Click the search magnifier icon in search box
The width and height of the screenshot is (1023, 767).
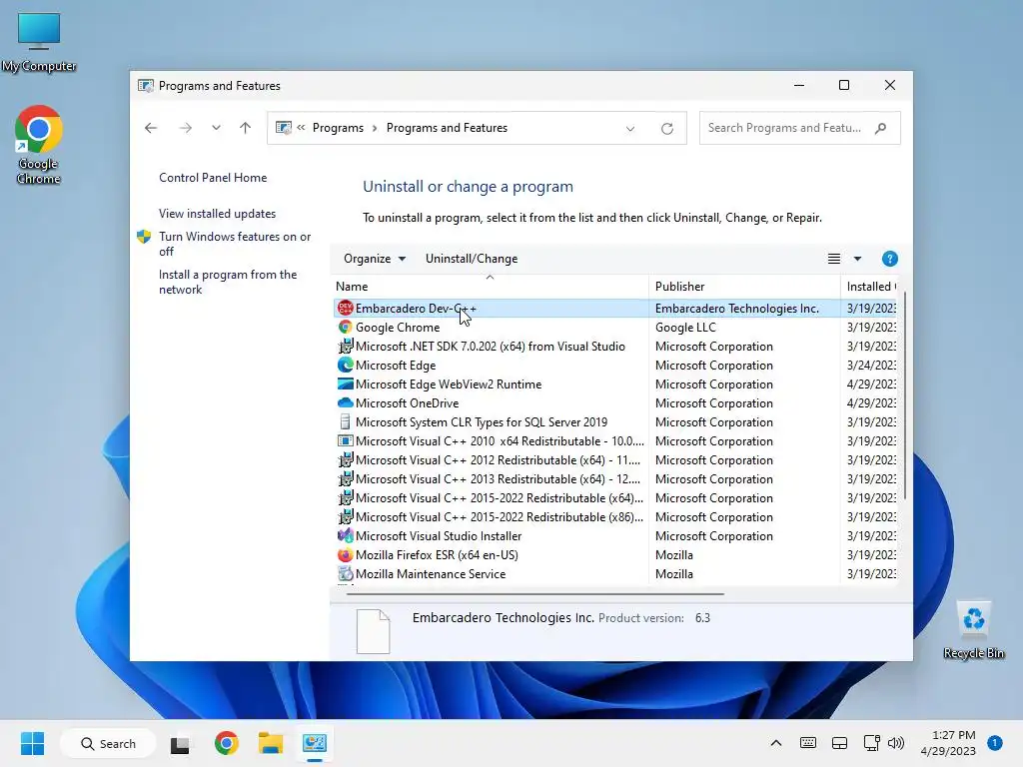click(881, 128)
